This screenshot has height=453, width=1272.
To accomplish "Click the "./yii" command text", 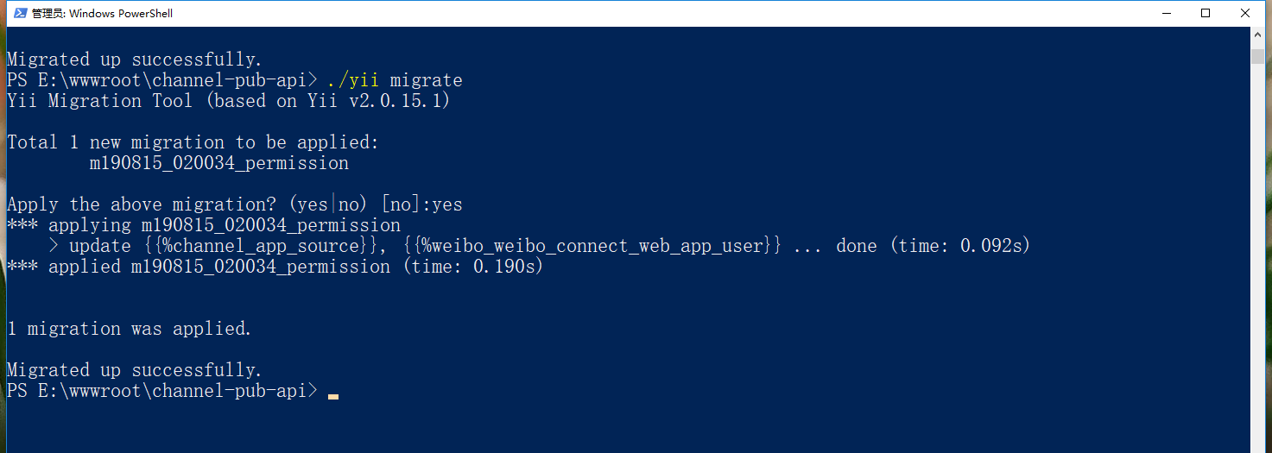I will tap(353, 80).
